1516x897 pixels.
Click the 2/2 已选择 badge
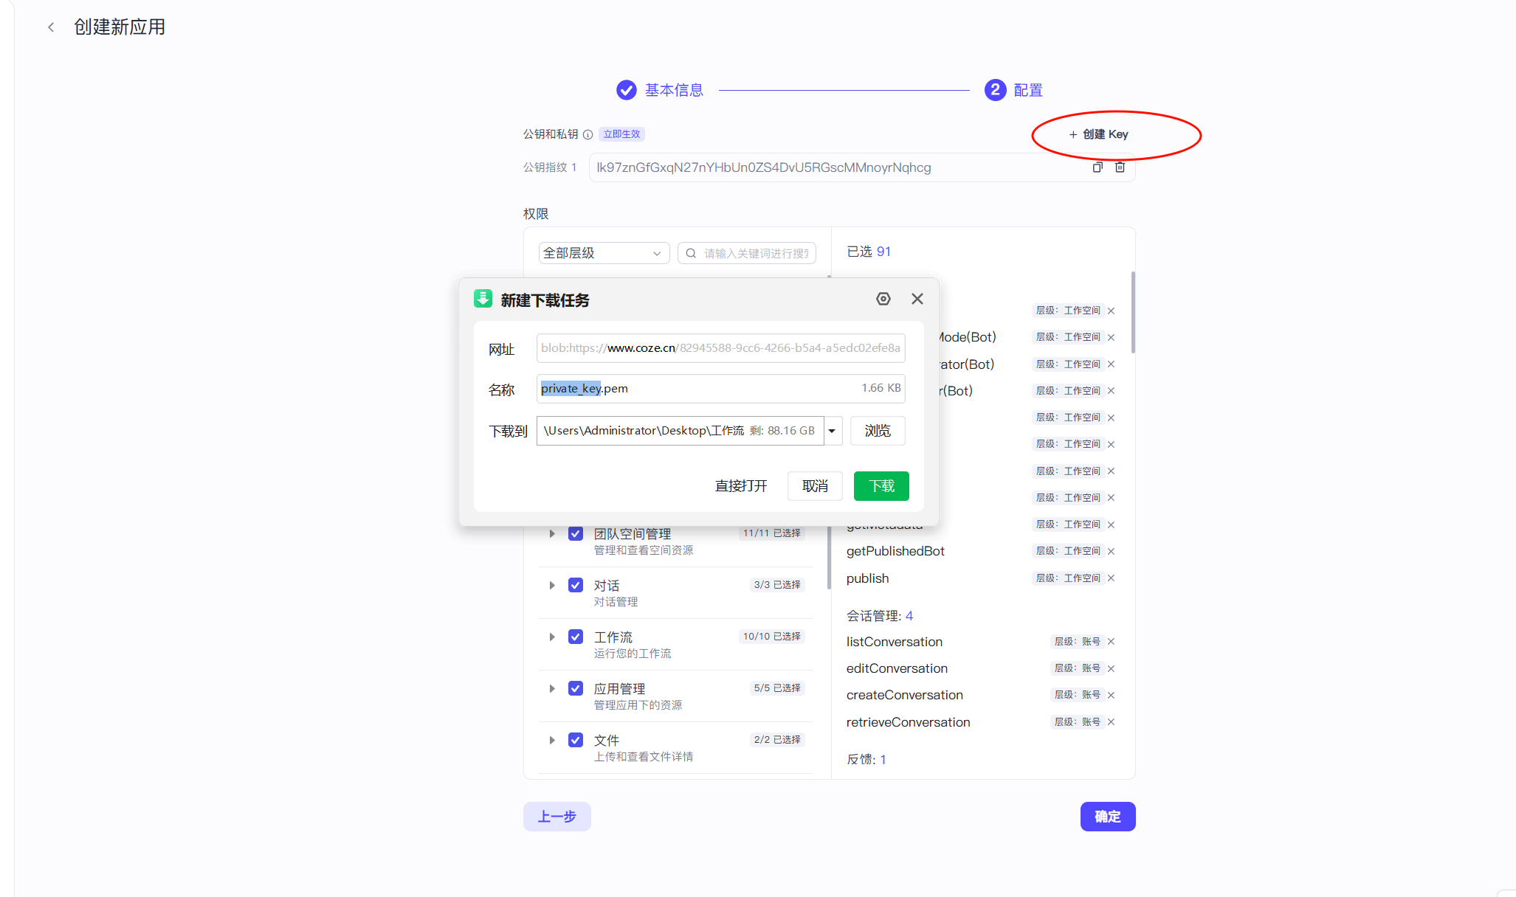click(777, 740)
